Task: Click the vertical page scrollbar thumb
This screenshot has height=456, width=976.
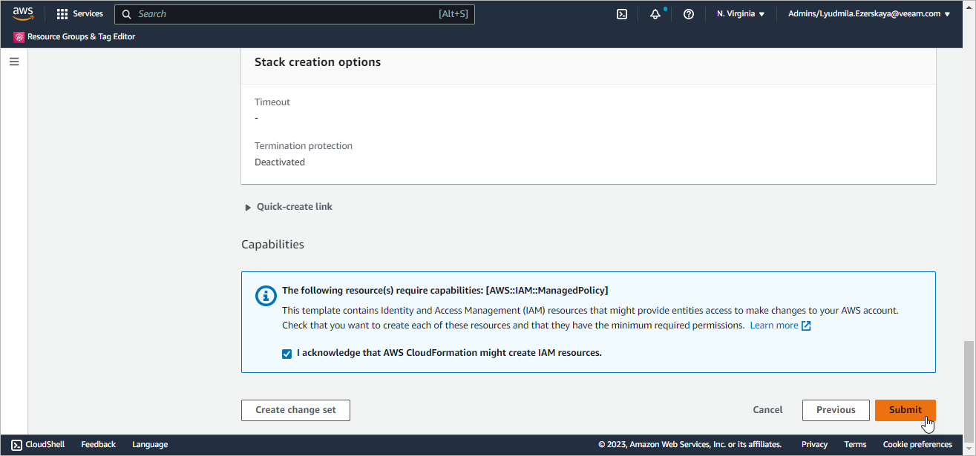Action: point(968,386)
